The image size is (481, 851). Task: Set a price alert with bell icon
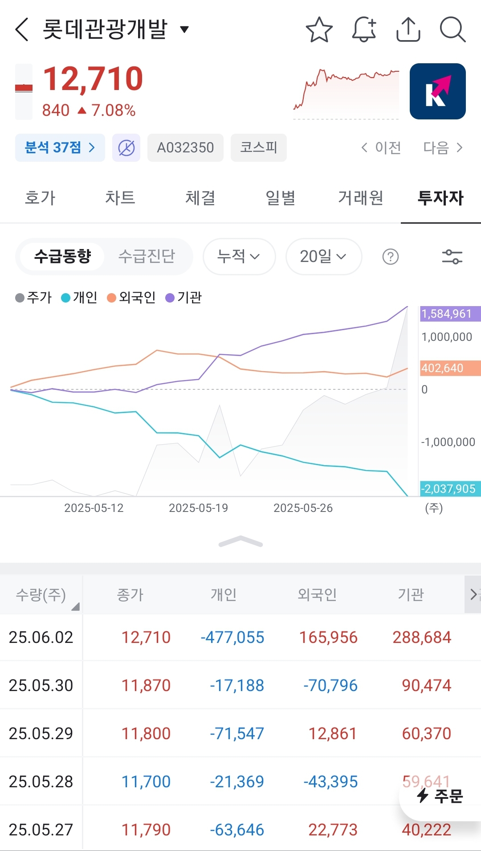click(x=364, y=29)
